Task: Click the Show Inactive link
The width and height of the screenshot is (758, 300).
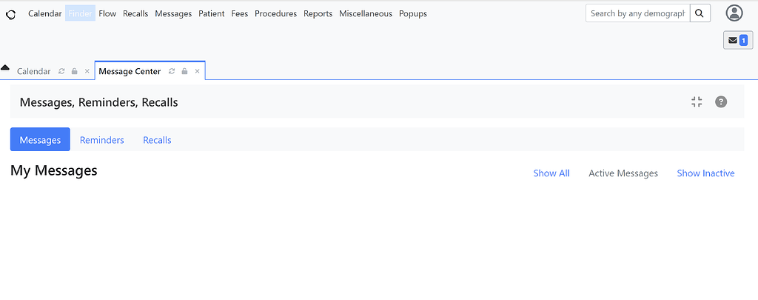Action: point(705,173)
